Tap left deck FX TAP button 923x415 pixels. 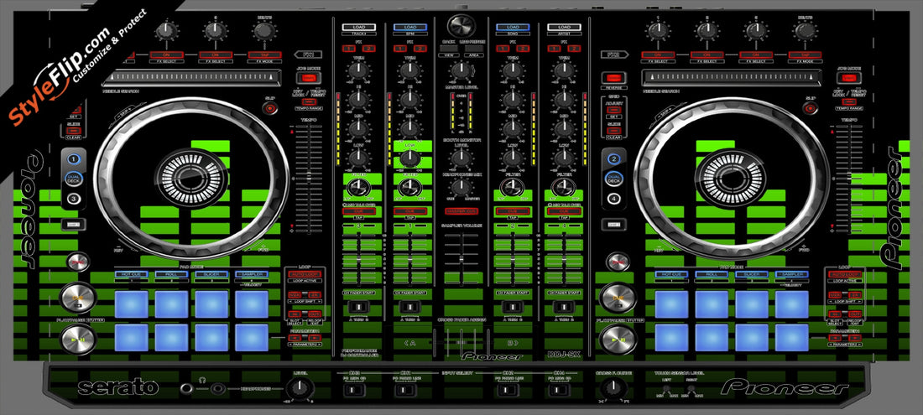[265, 54]
